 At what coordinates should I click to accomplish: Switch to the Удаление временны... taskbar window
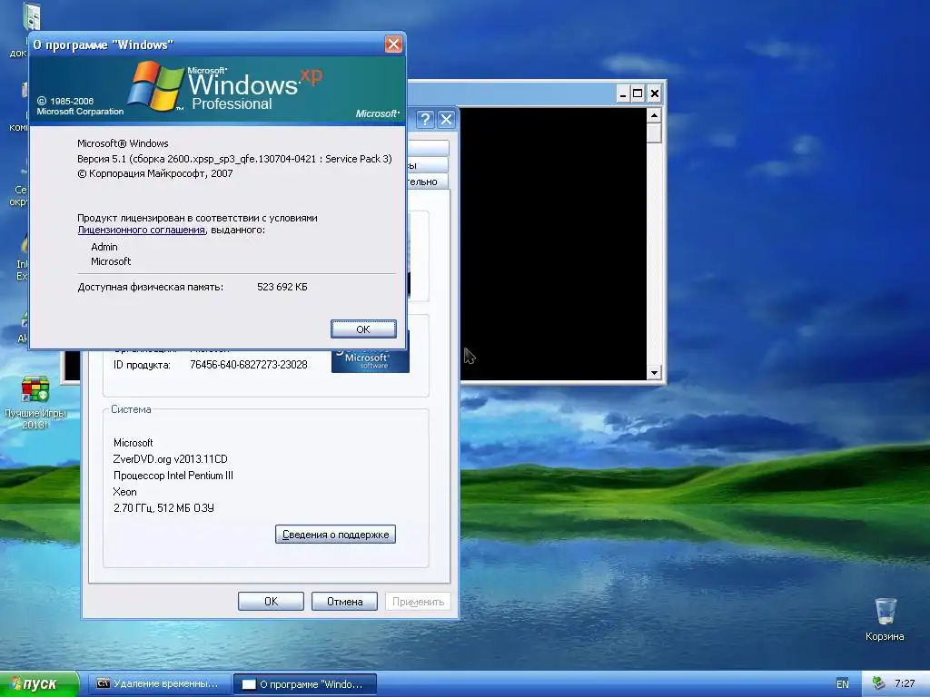click(x=158, y=684)
